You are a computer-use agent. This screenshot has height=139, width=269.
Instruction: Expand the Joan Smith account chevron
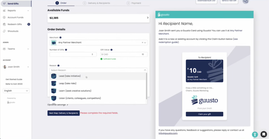click(x=28, y=67)
